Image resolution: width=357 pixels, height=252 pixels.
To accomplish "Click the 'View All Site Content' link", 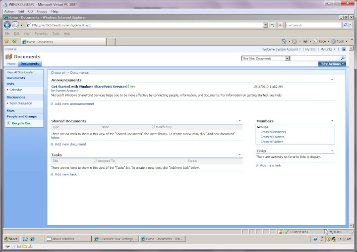I will 21,72.
